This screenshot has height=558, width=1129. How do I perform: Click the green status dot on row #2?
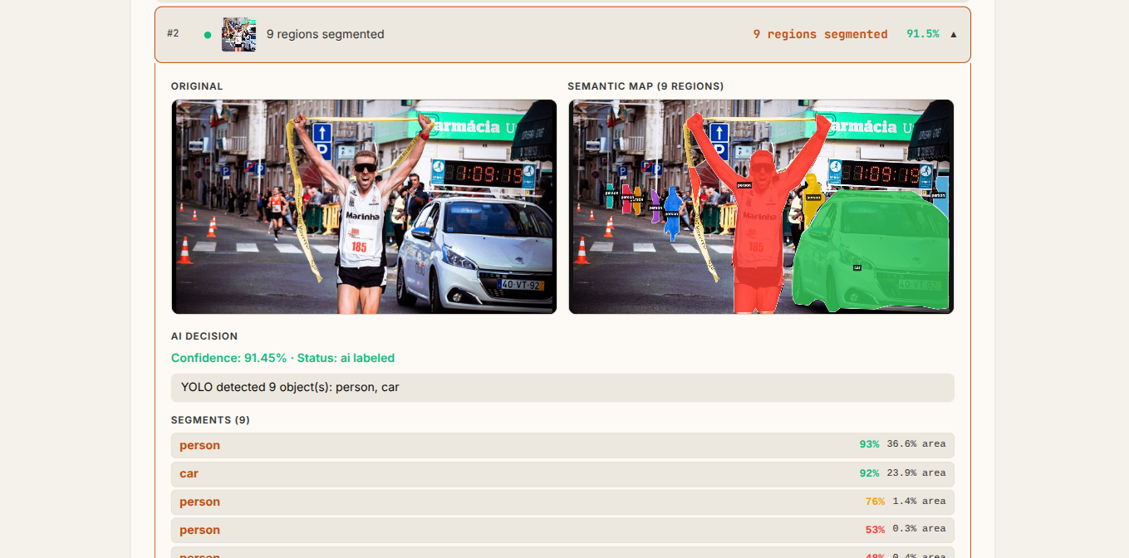point(207,35)
